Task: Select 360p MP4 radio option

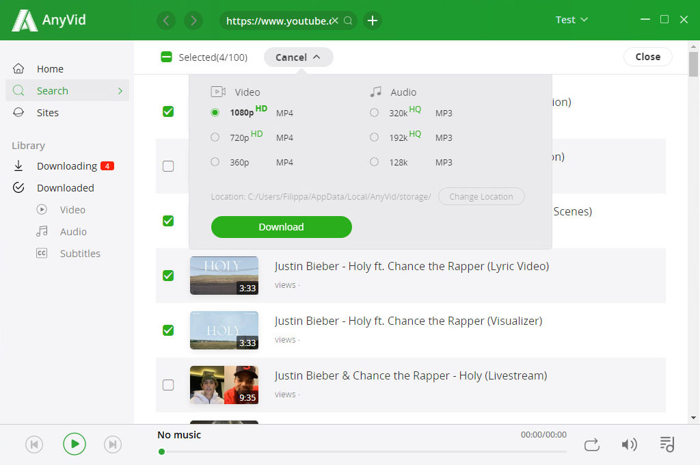Action: pos(215,161)
